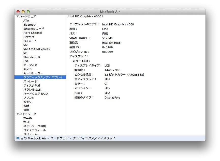The width and height of the screenshot is (220, 161).
Task: Click ハードウェア in the breadcrumb path
Action: [x=59, y=138]
